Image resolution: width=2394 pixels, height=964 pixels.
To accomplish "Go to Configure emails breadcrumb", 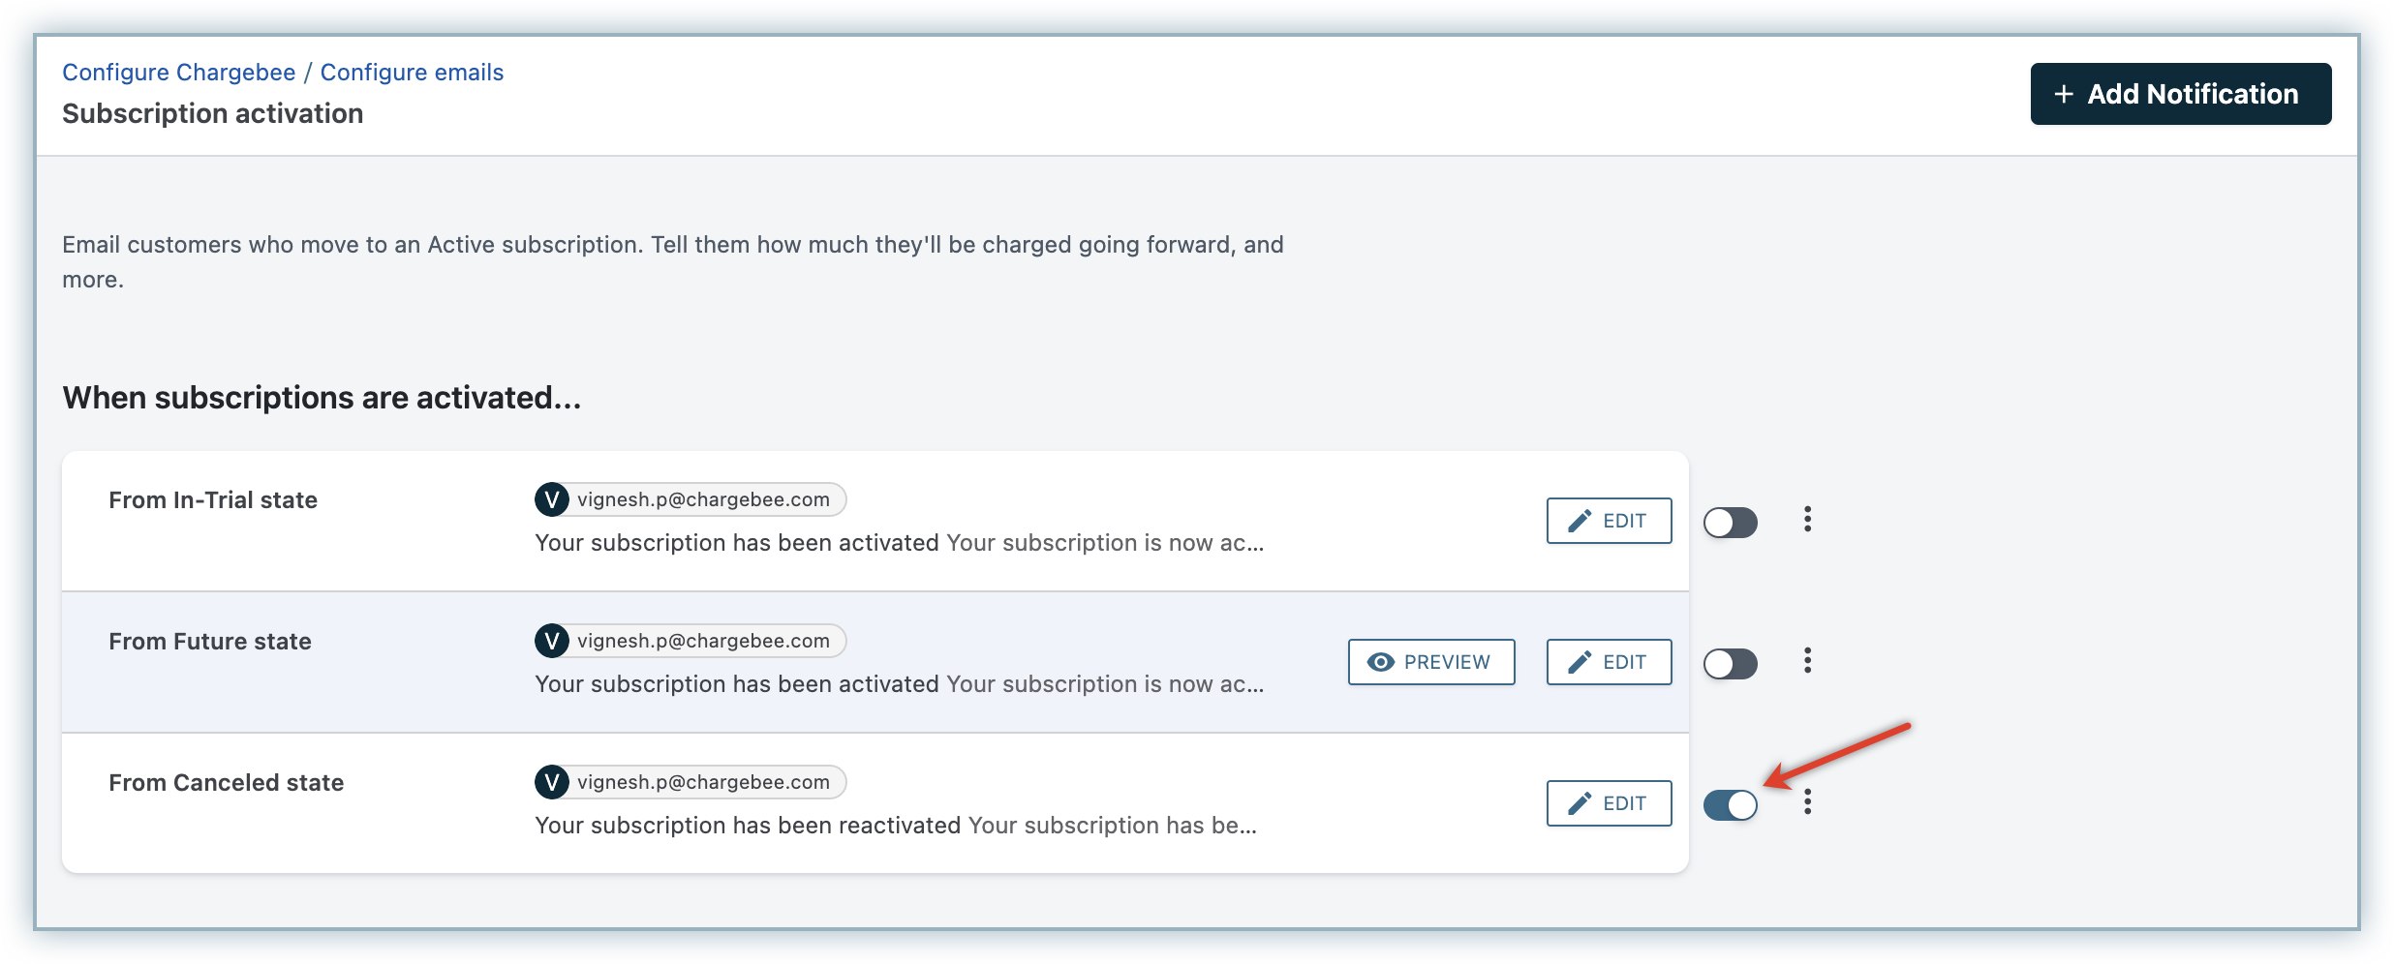I will click(412, 73).
